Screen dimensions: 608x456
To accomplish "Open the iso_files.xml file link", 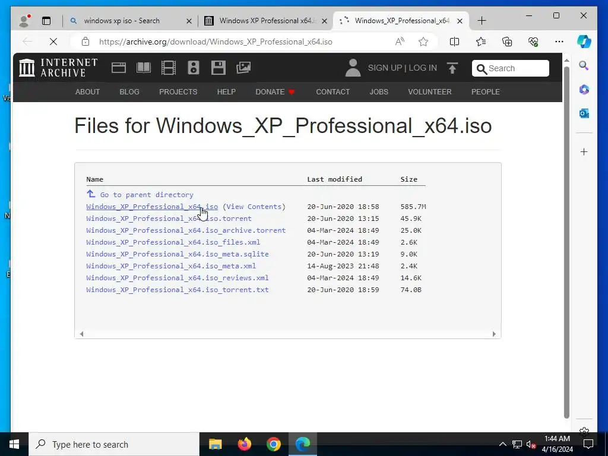I will pyautogui.click(x=173, y=242).
